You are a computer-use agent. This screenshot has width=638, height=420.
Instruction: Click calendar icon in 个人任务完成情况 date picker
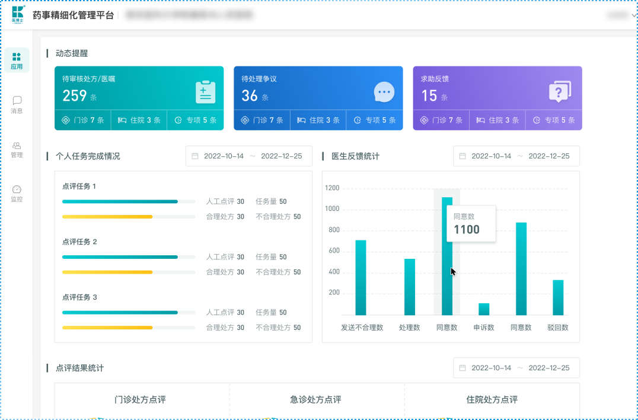(x=195, y=156)
